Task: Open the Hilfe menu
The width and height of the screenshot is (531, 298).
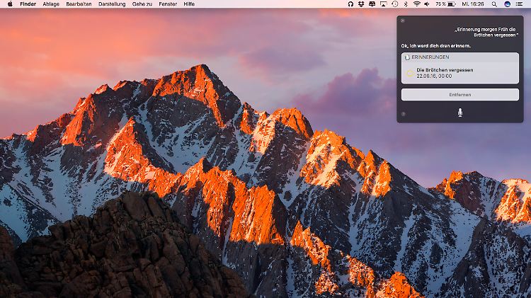Action: (189, 4)
